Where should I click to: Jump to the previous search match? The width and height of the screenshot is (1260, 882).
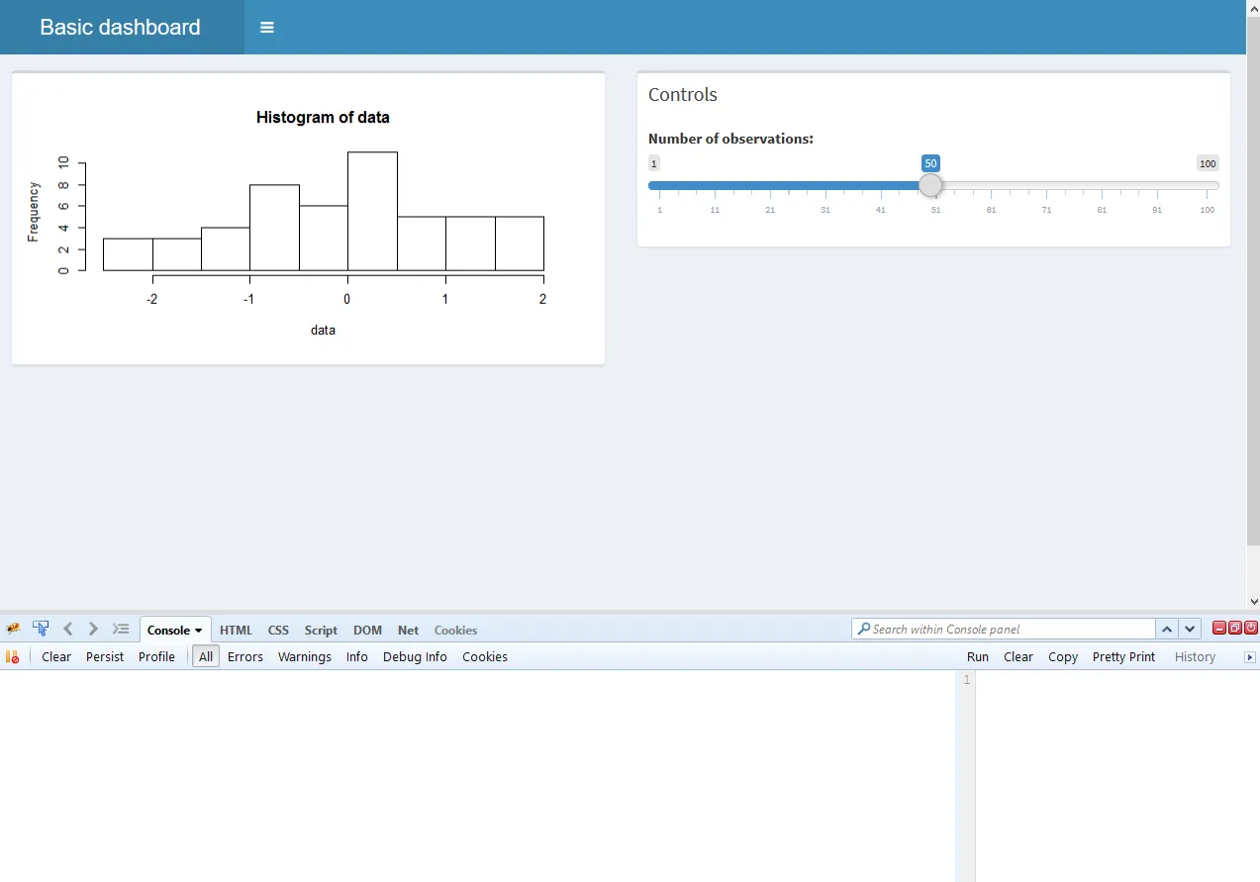1167,629
